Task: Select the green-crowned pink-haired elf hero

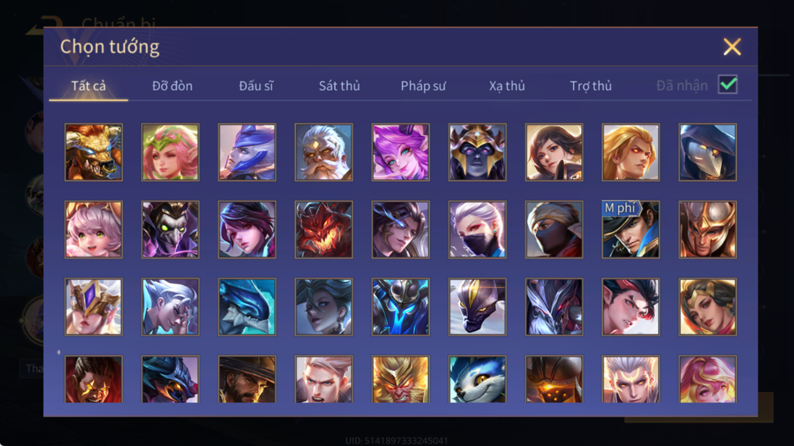Action: click(x=170, y=152)
